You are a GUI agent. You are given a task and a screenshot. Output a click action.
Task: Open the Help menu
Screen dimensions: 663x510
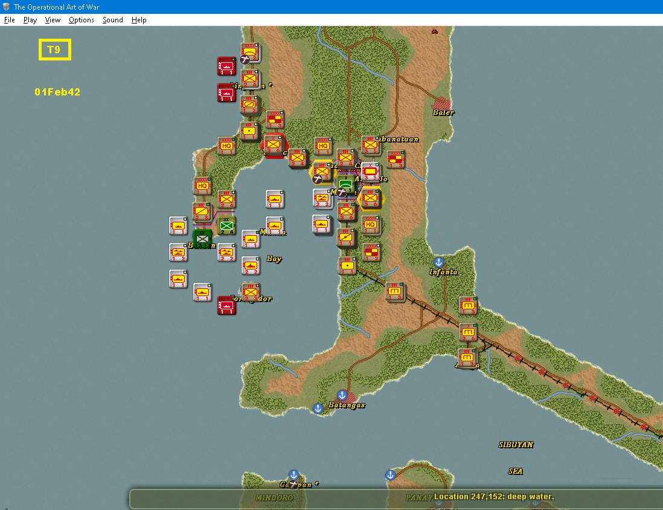tap(139, 20)
